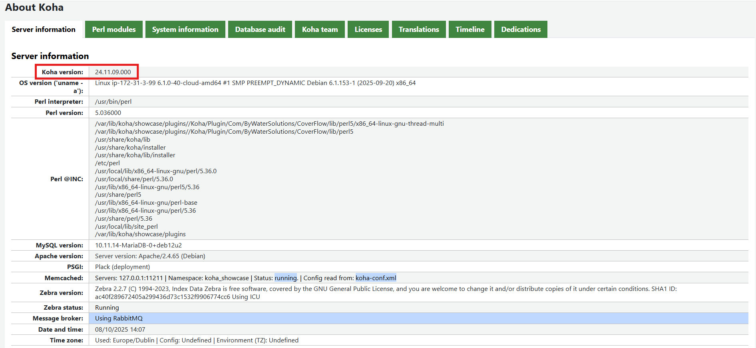Click the highlighted koha-conf.xml text
Image resolution: width=756 pixels, height=348 pixels.
tap(376, 278)
